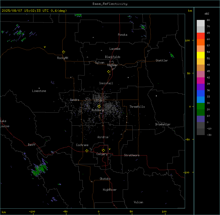Click the Vulcan city label
The height and width of the screenshot is (215, 220).
pyautogui.click(x=138, y=202)
